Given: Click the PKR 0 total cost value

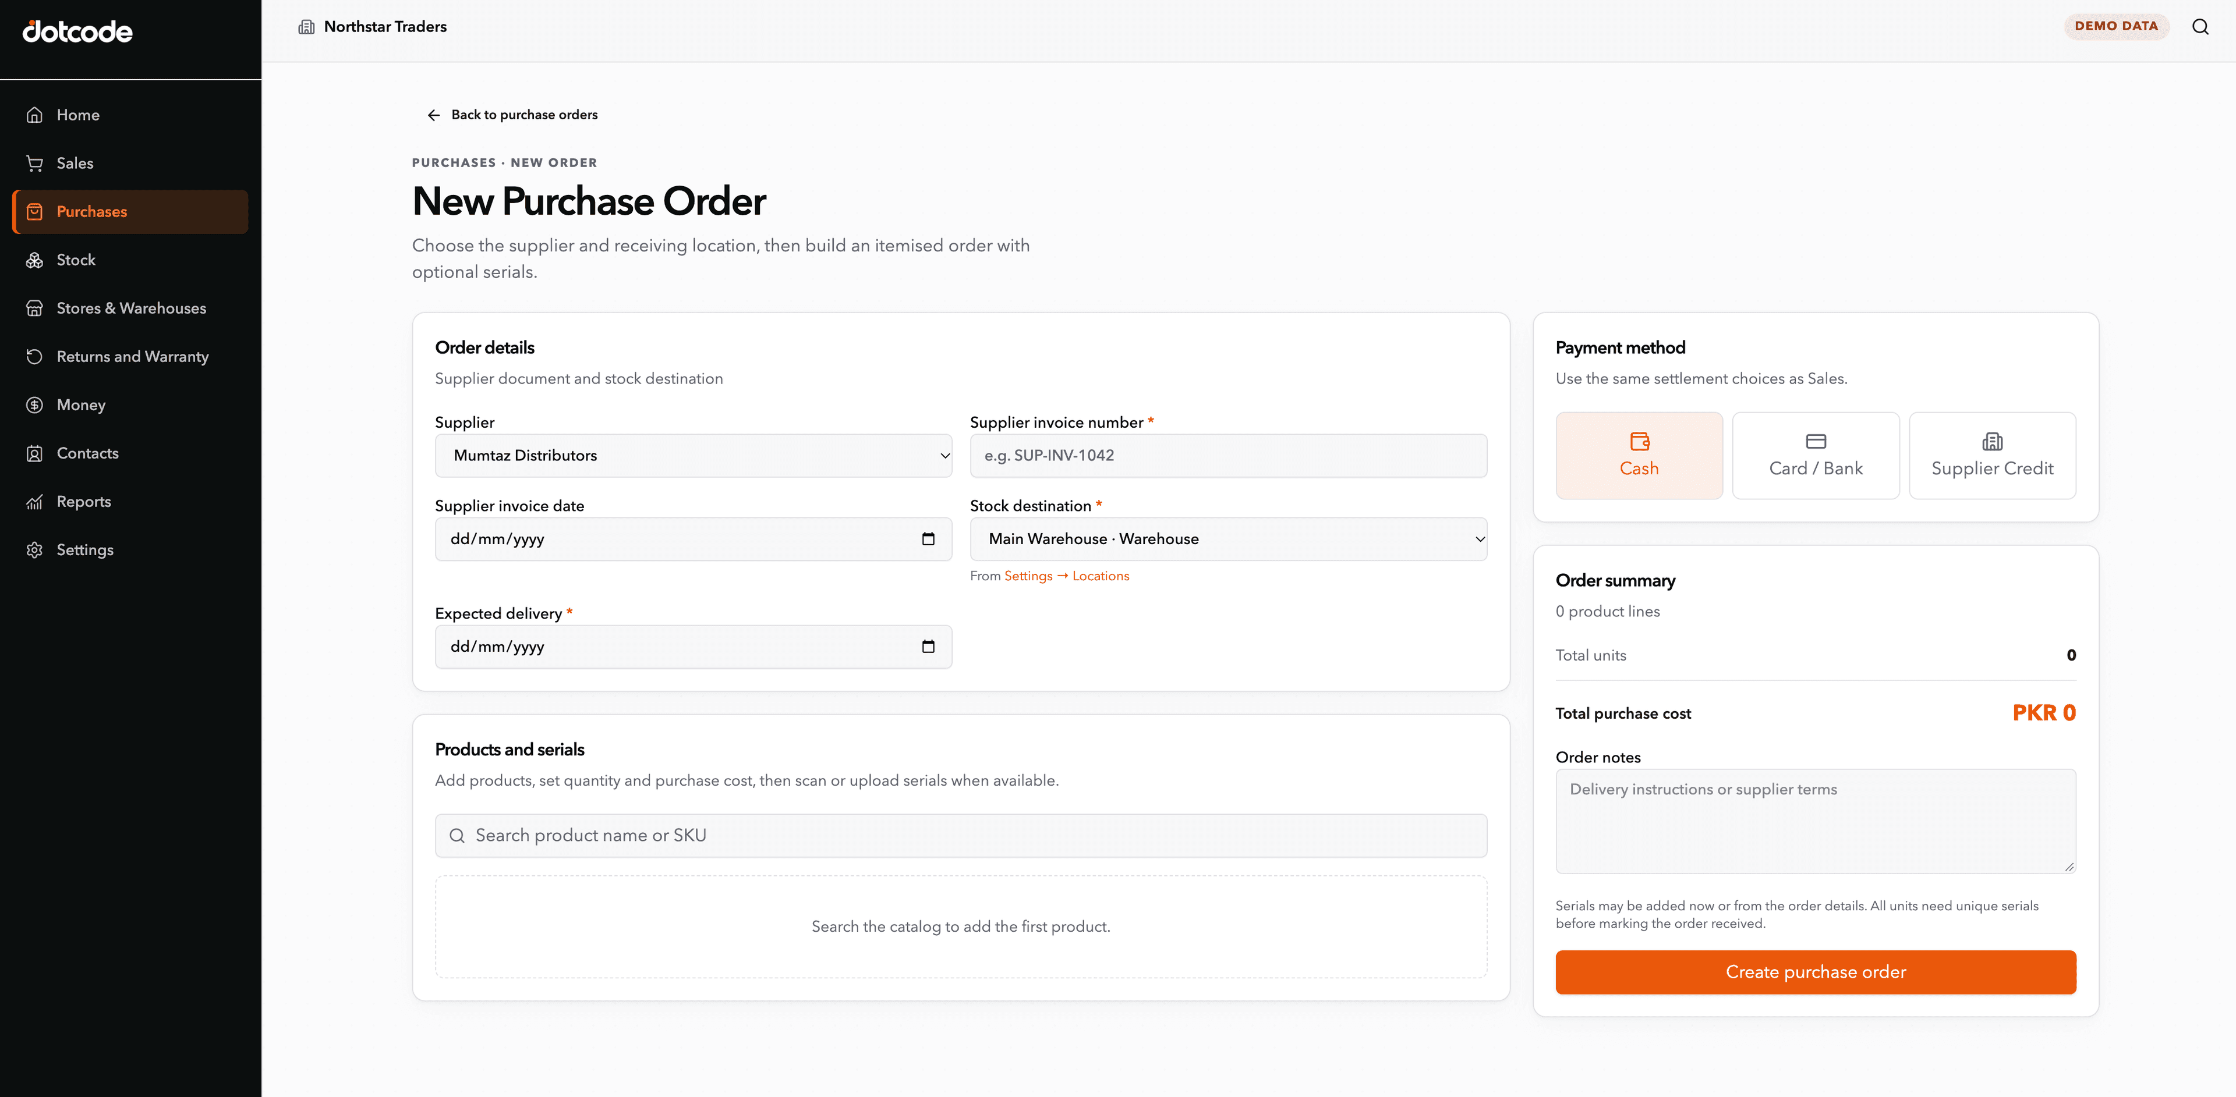Looking at the screenshot, I should (2044, 713).
